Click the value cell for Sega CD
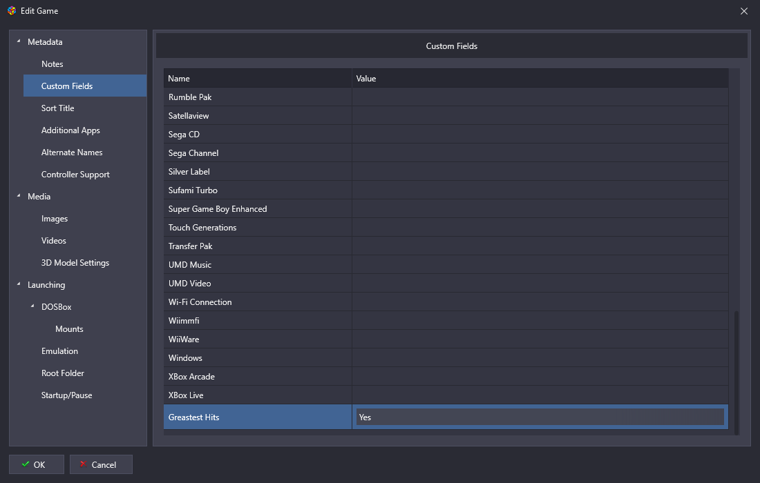This screenshot has height=483, width=760. pyautogui.click(x=540, y=134)
